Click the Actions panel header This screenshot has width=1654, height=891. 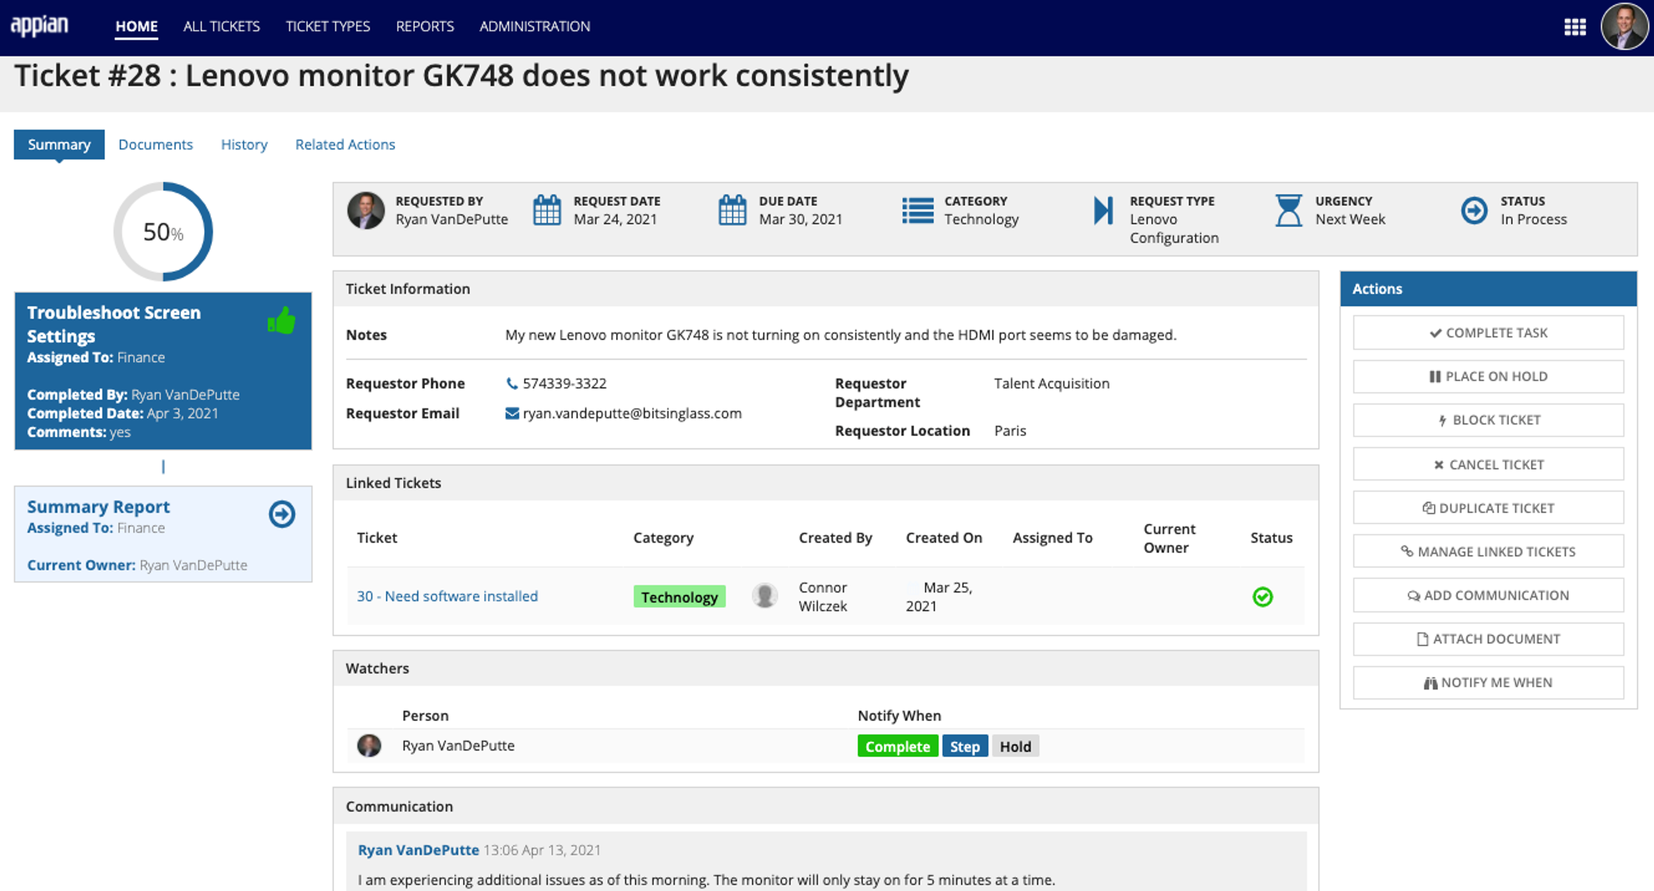point(1488,289)
